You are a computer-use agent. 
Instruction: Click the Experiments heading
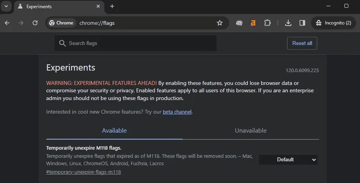(x=71, y=67)
